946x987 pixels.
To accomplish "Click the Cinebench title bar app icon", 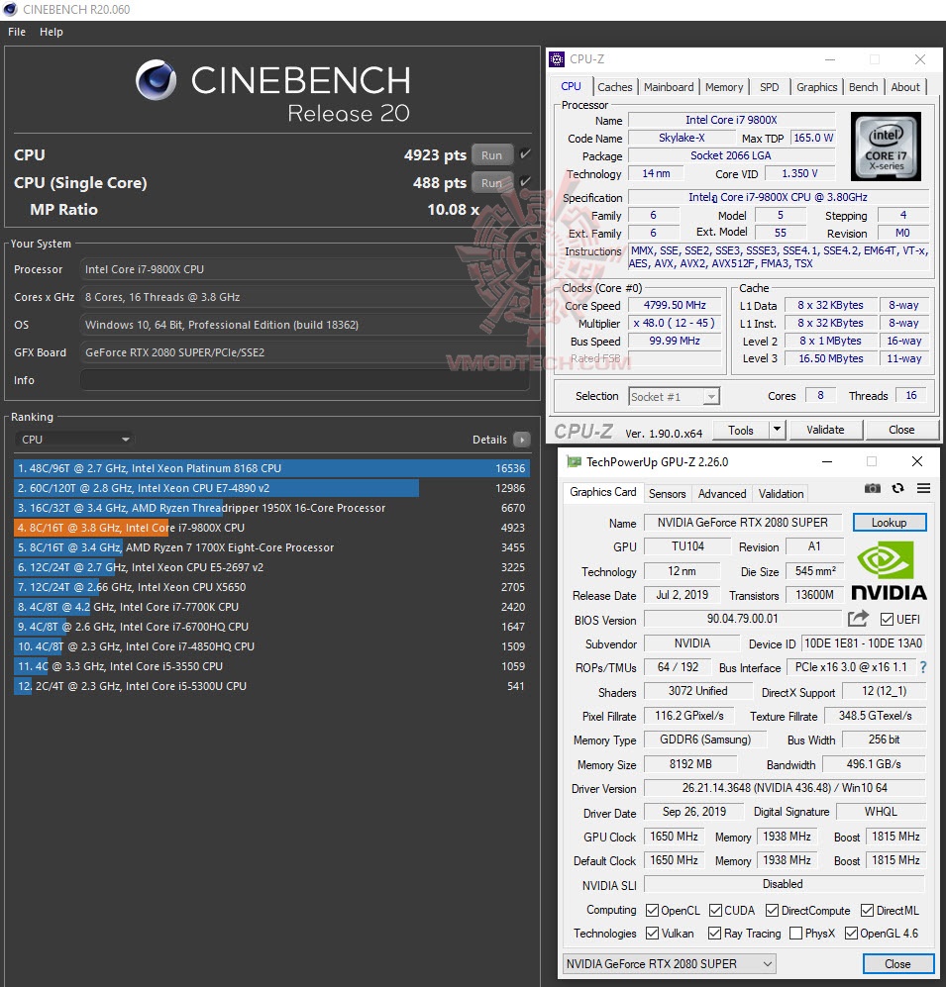I will coord(10,10).
